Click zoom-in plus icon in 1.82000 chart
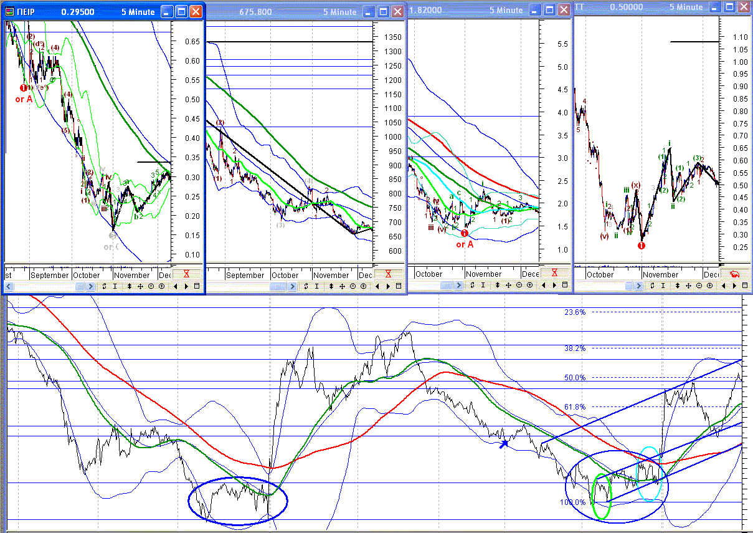 click(x=529, y=285)
